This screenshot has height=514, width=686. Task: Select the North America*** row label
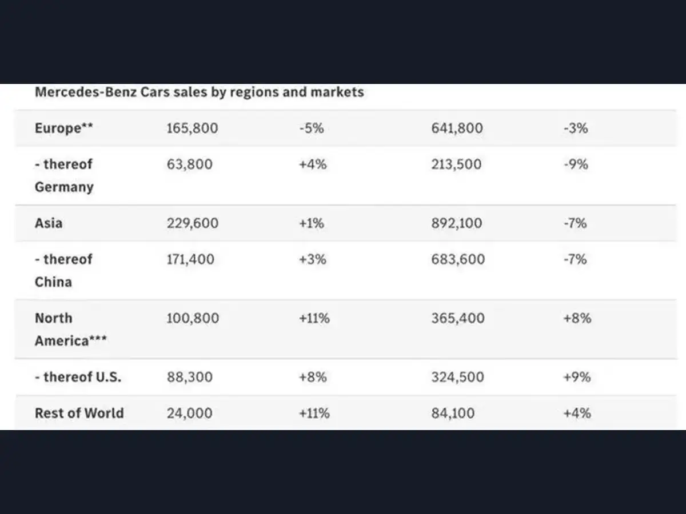coord(70,330)
